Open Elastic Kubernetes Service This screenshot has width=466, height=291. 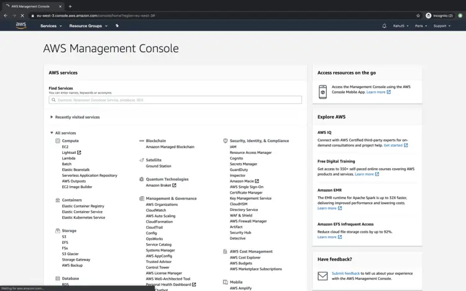pyautogui.click(x=83, y=217)
